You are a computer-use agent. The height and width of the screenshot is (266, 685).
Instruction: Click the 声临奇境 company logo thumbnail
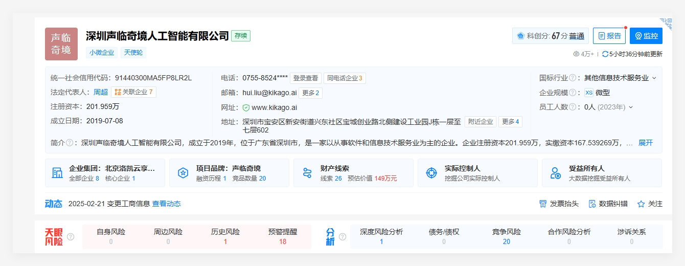61,44
